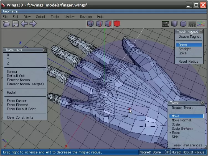Click Element Normal (edges) axis option
The height and width of the screenshot is (156, 208).
[25, 84]
